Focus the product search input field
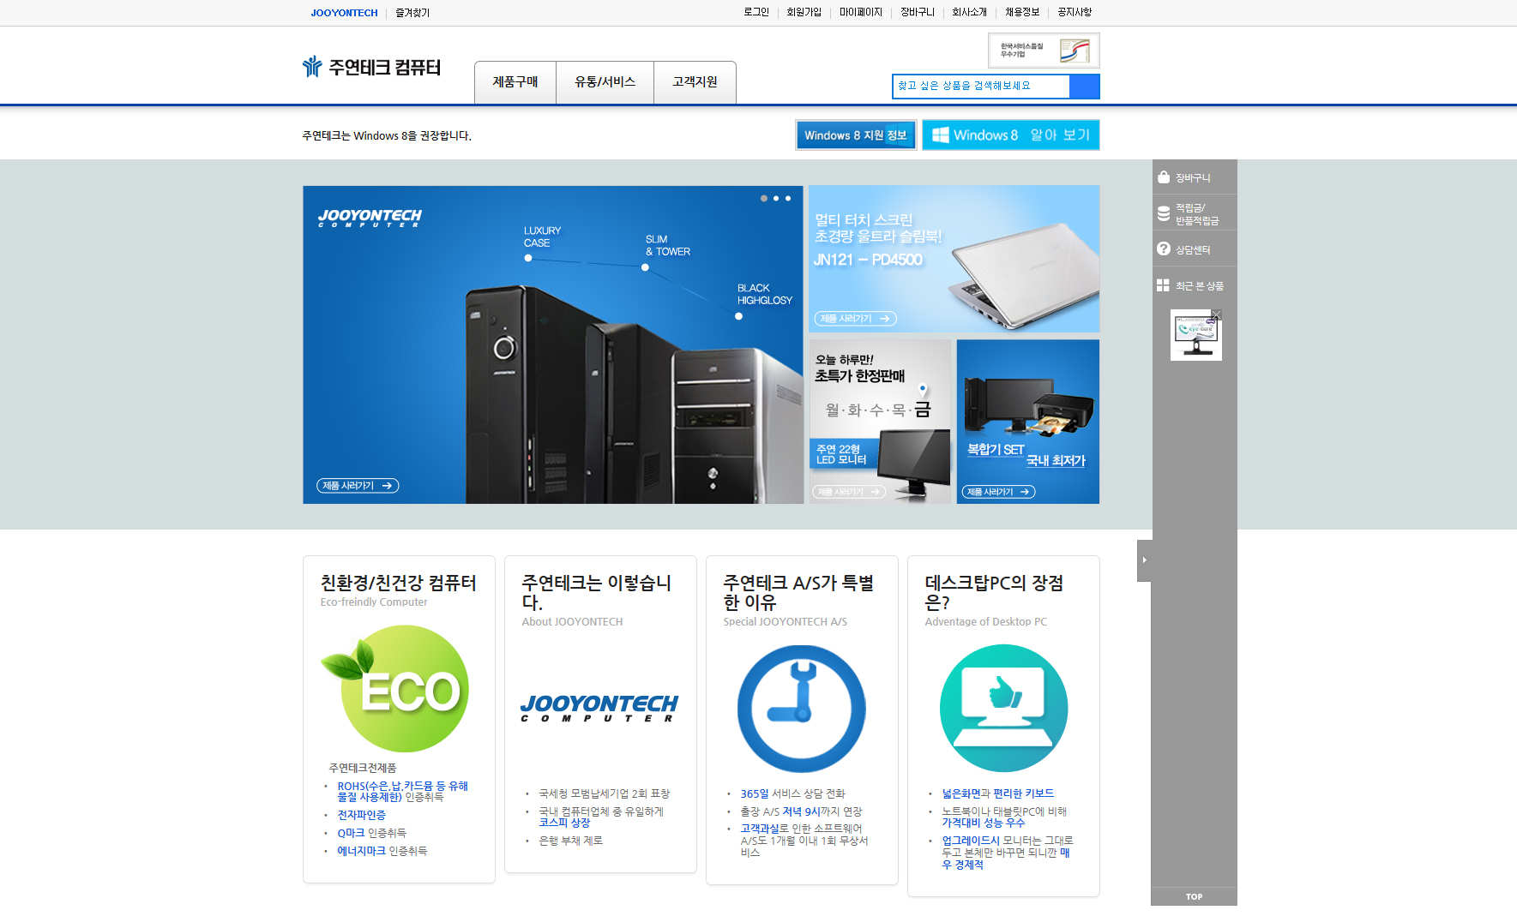This screenshot has width=1517, height=916. [x=981, y=86]
